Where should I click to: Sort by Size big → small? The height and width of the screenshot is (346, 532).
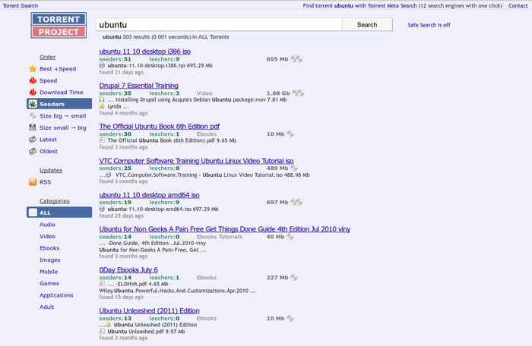pyautogui.click(x=63, y=116)
